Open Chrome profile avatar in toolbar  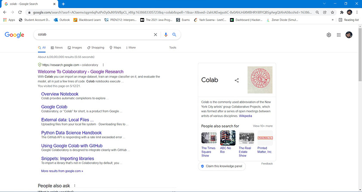[350, 12]
